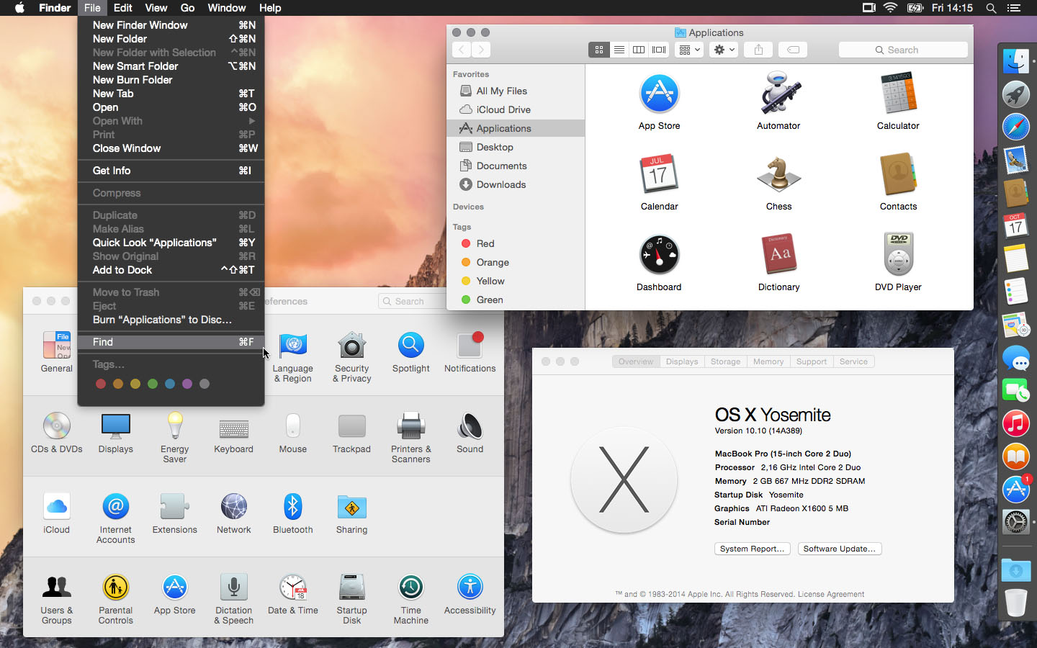This screenshot has width=1037, height=648.
Task: Open Calculator app icon
Action: (898, 94)
